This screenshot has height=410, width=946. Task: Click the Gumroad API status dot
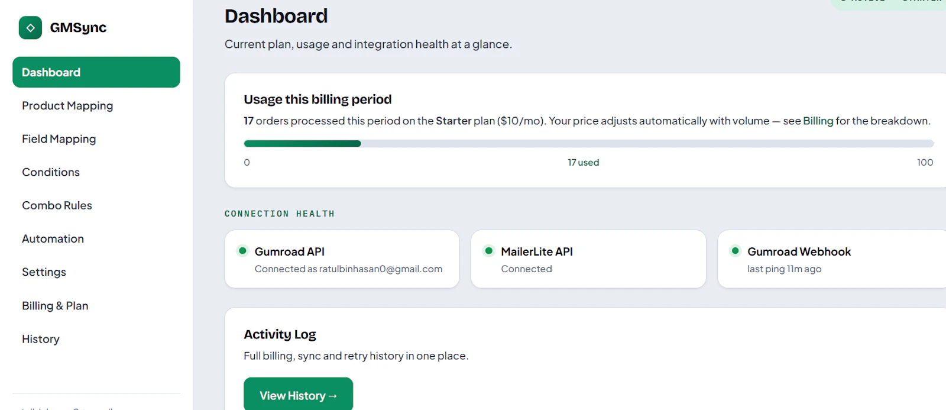pos(242,251)
